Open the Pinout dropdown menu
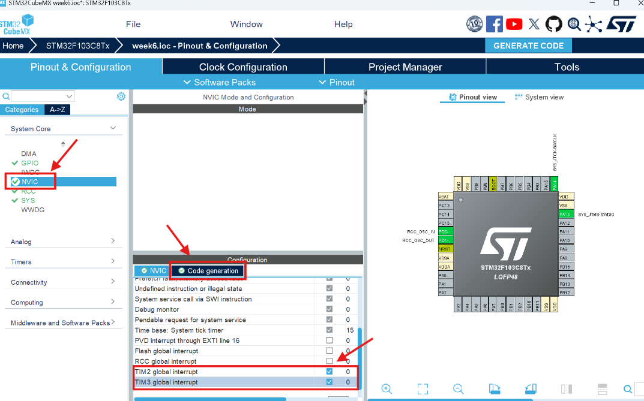Viewport: 644px width, 401px height. pyautogui.click(x=337, y=82)
